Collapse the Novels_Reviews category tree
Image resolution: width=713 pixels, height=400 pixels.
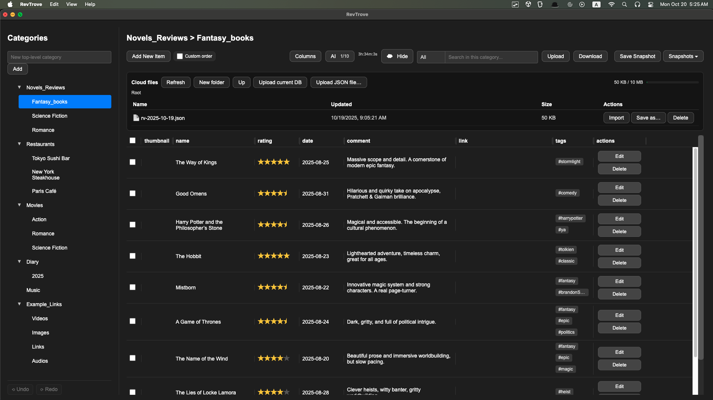click(x=19, y=87)
